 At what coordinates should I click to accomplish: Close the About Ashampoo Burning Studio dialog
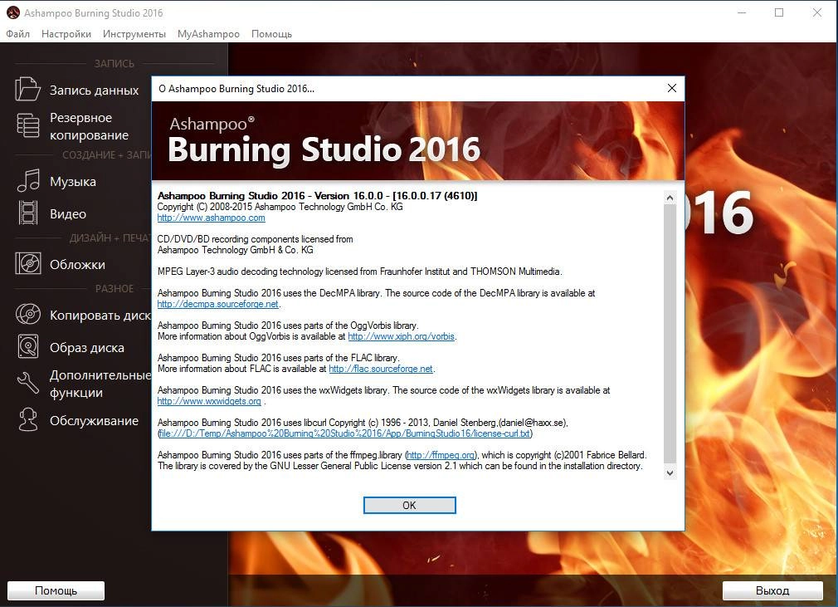coord(672,88)
